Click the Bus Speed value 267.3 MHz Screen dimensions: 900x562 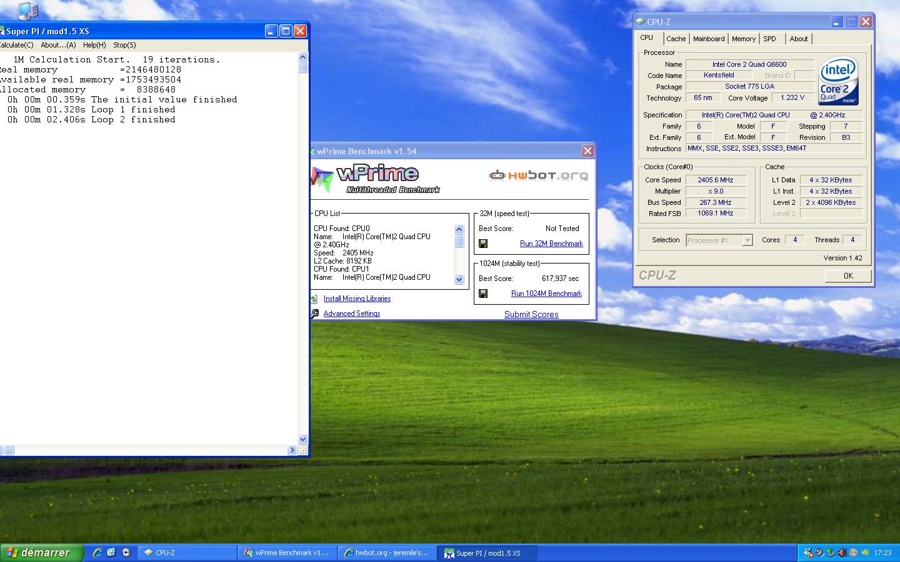[x=716, y=202]
